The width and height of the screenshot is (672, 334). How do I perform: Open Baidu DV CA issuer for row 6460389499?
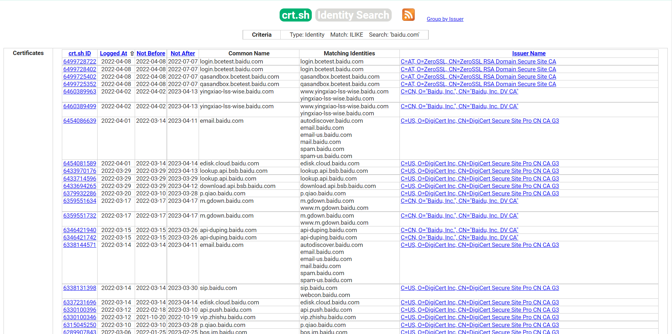tap(459, 106)
